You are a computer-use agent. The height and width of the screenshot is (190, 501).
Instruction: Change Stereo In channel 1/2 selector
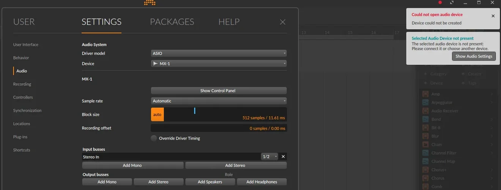tap(269, 157)
